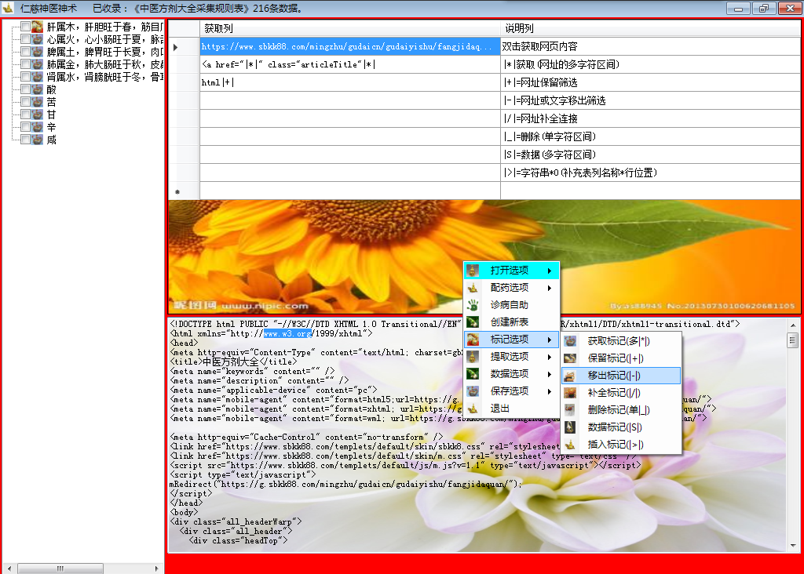This screenshot has height=574, width=804.
Task: Click the icon beside 获取标记(多|*|)
Action: [x=570, y=341]
